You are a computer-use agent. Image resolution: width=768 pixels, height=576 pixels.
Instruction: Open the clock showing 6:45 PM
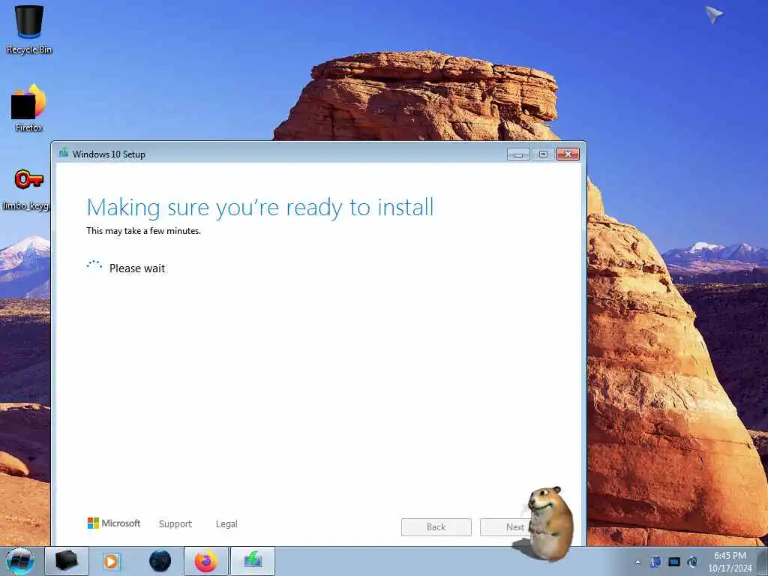pyautogui.click(x=730, y=562)
